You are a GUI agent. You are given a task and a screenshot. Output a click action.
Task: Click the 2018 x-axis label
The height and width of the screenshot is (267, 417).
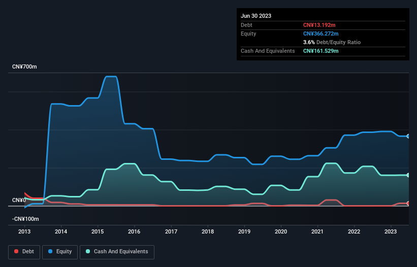coord(208,231)
